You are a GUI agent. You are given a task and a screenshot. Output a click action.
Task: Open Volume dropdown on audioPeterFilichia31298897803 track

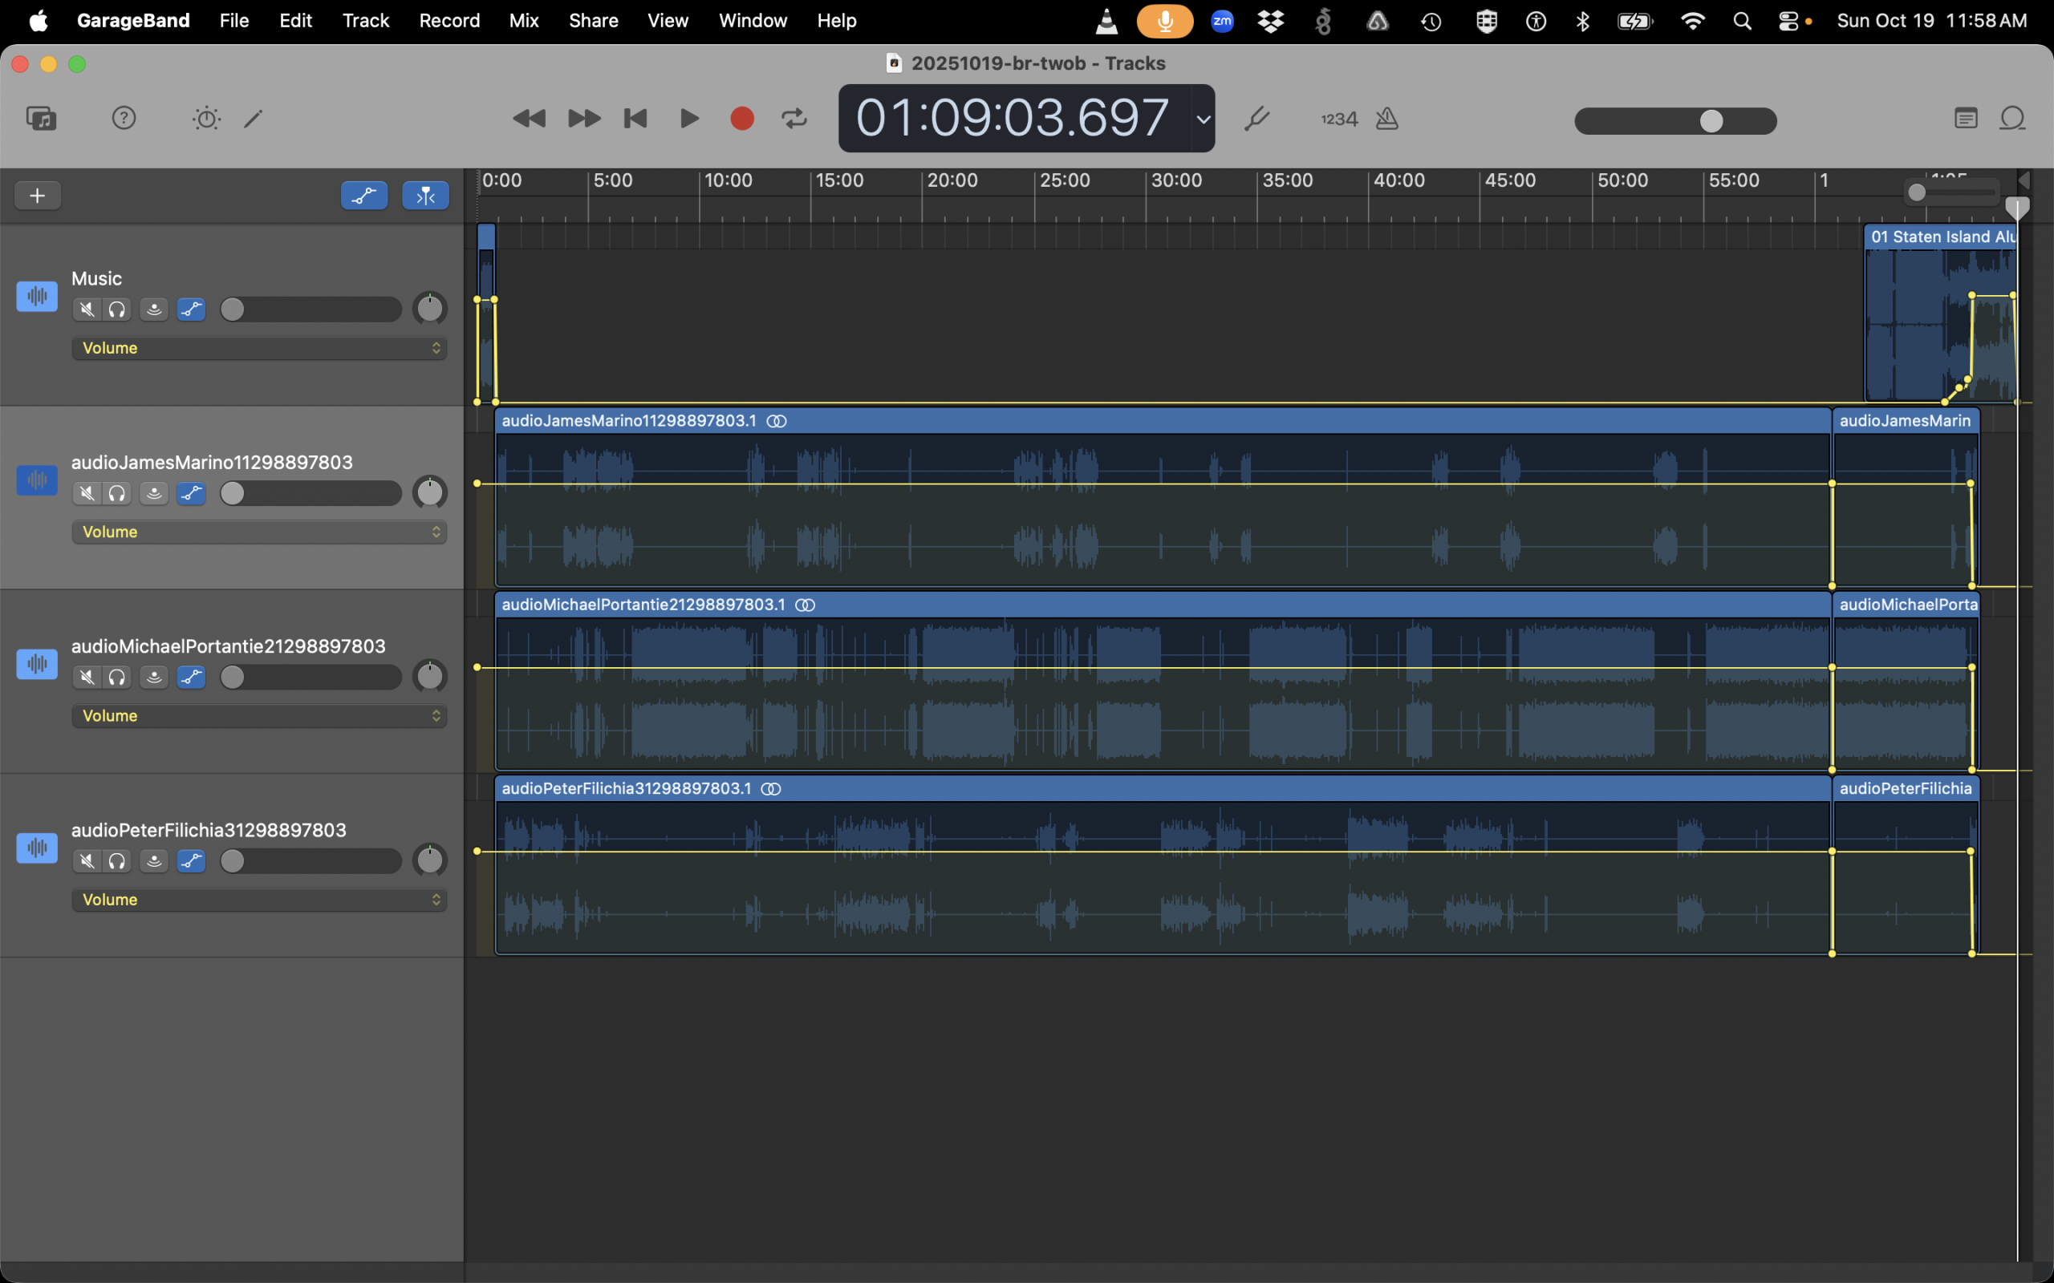259,900
